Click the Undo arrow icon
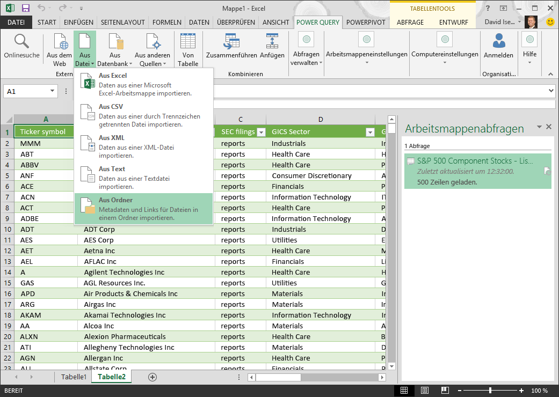Image resolution: width=559 pixels, height=397 pixels. tap(41, 8)
